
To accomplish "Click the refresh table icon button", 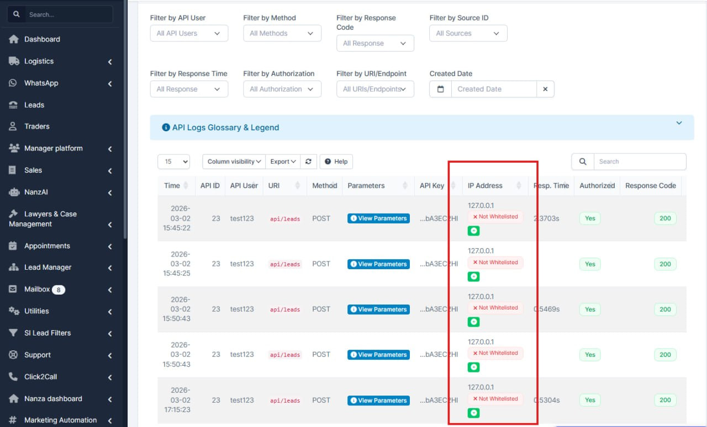I will [x=308, y=162].
